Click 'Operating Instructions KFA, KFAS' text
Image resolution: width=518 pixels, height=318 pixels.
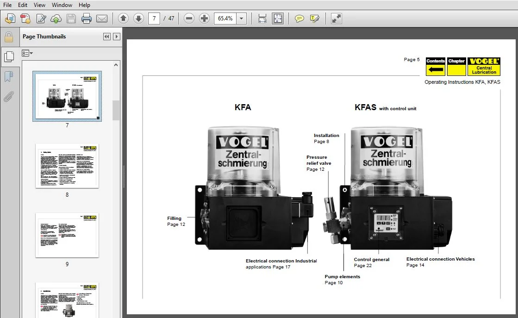(x=462, y=82)
